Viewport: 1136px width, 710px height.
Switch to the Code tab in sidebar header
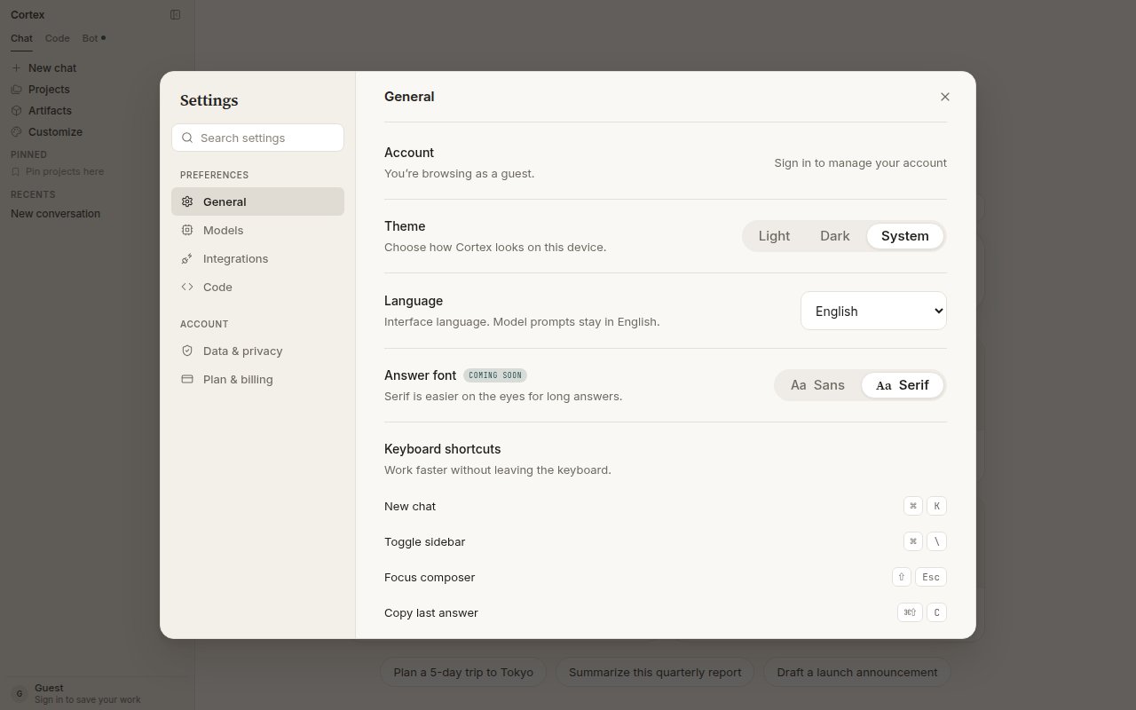point(57,38)
